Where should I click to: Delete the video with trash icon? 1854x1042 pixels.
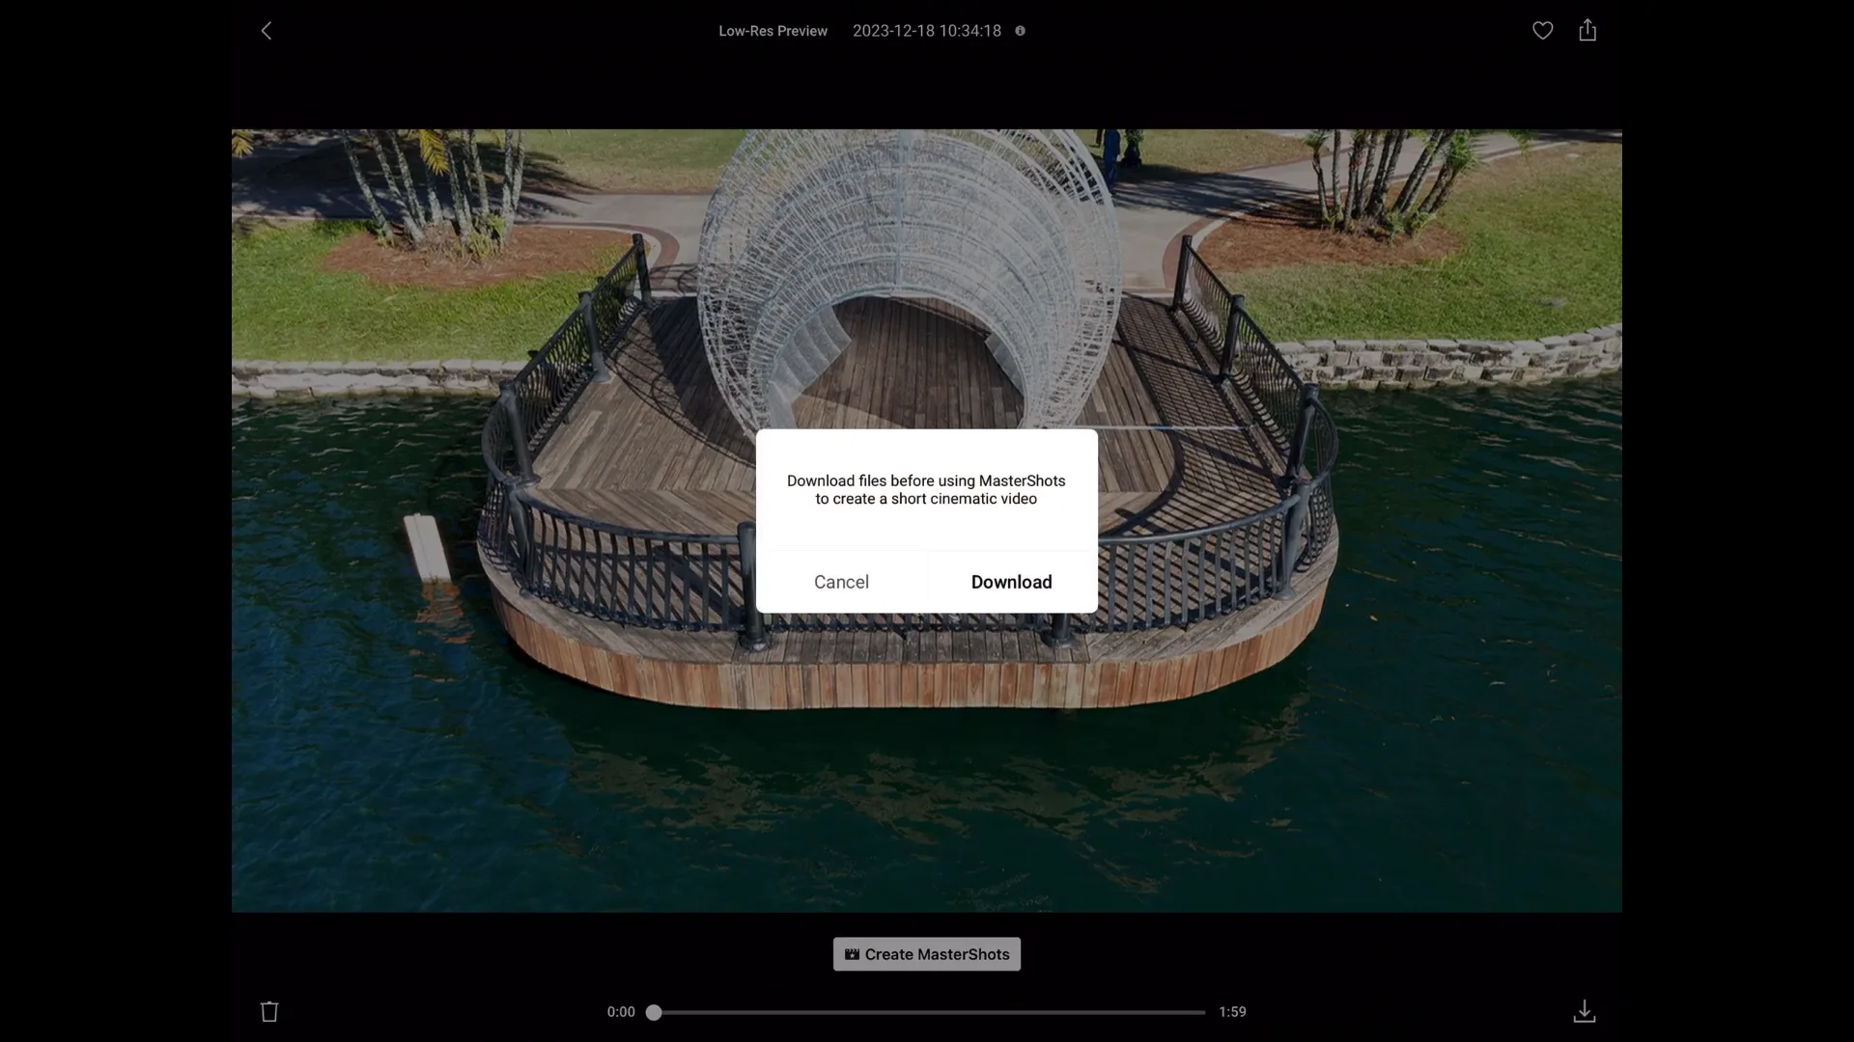point(269,1011)
